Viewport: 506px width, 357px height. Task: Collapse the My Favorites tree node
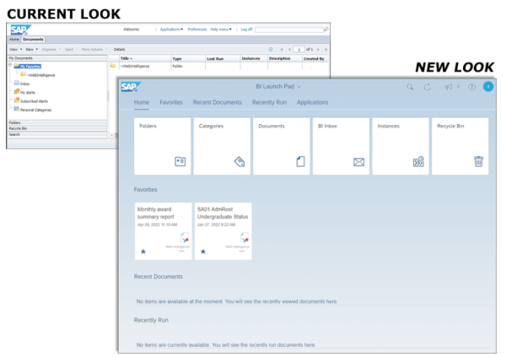(x=10, y=65)
